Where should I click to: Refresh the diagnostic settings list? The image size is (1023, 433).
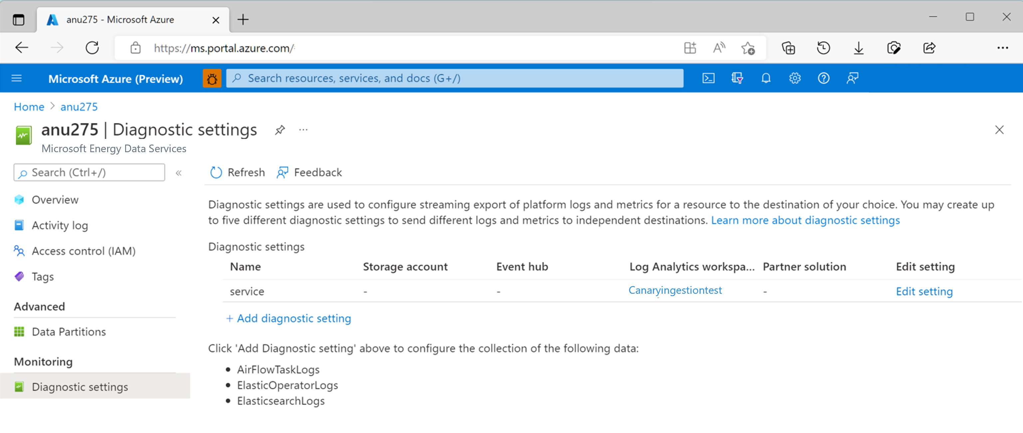237,172
